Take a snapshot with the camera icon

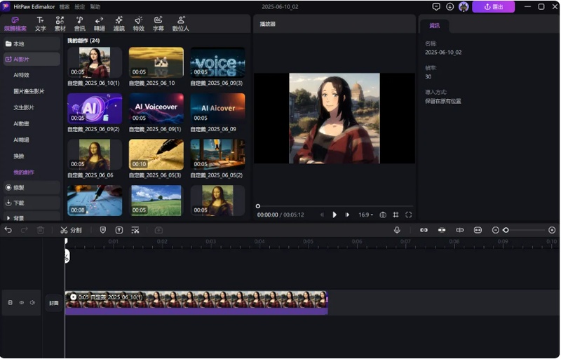(x=383, y=215)
